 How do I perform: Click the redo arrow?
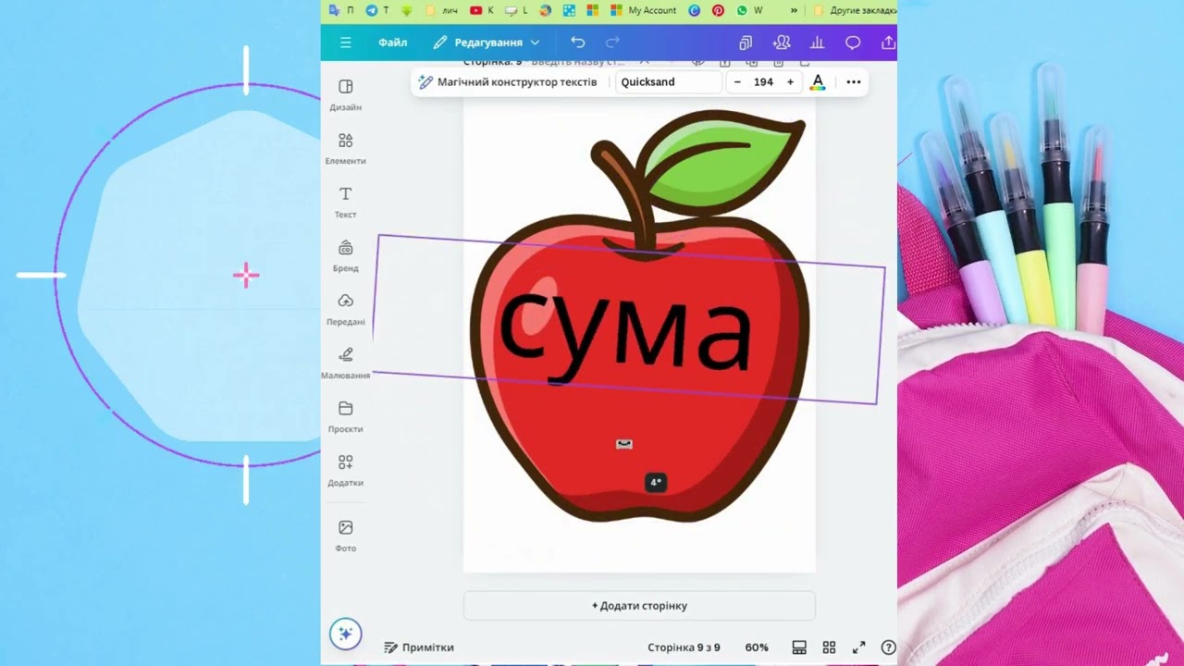612,43
